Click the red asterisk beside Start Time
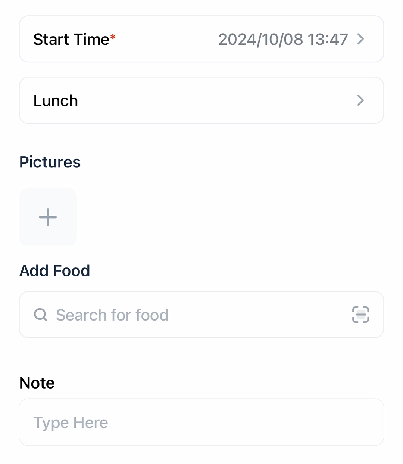The height and width of the screenshot is (464, 403). (x=113, y=37)
